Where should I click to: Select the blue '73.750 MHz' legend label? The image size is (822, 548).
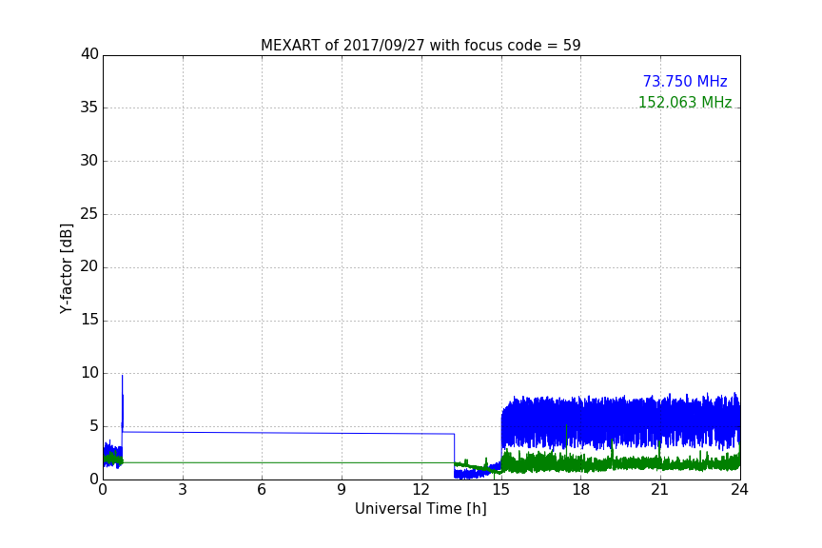coord(685,81)
